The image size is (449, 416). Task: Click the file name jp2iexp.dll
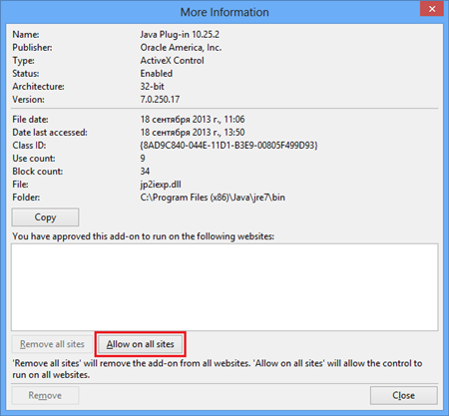pos(161,185)
